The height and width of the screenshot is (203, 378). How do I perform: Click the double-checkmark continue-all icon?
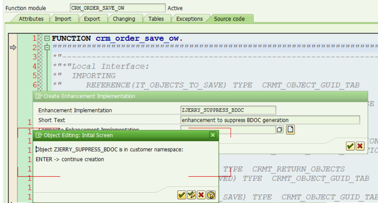[x=191, y=195]
